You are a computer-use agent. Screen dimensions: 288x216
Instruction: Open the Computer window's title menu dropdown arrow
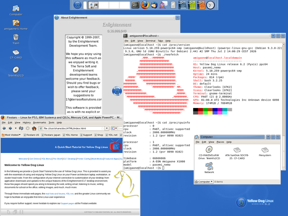tap(268, 137)
